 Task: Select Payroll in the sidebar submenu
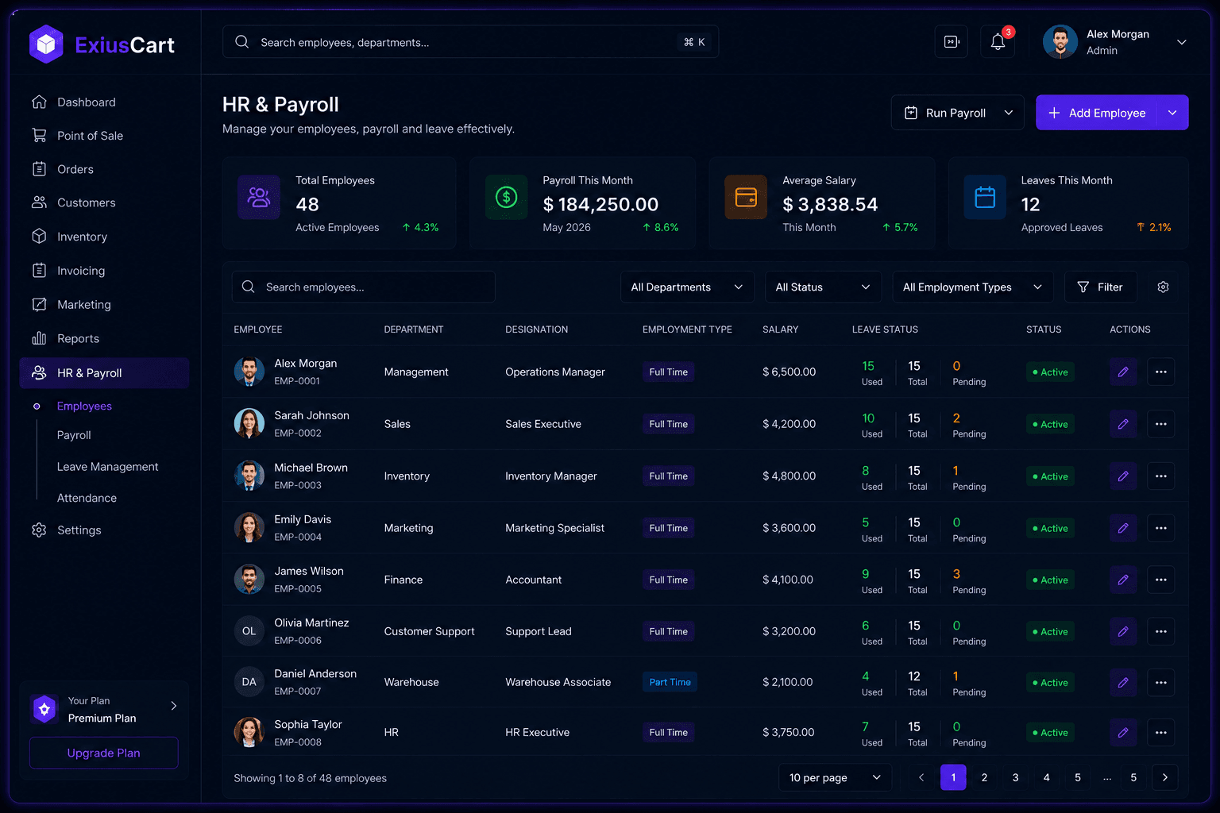tap(74, 435)
